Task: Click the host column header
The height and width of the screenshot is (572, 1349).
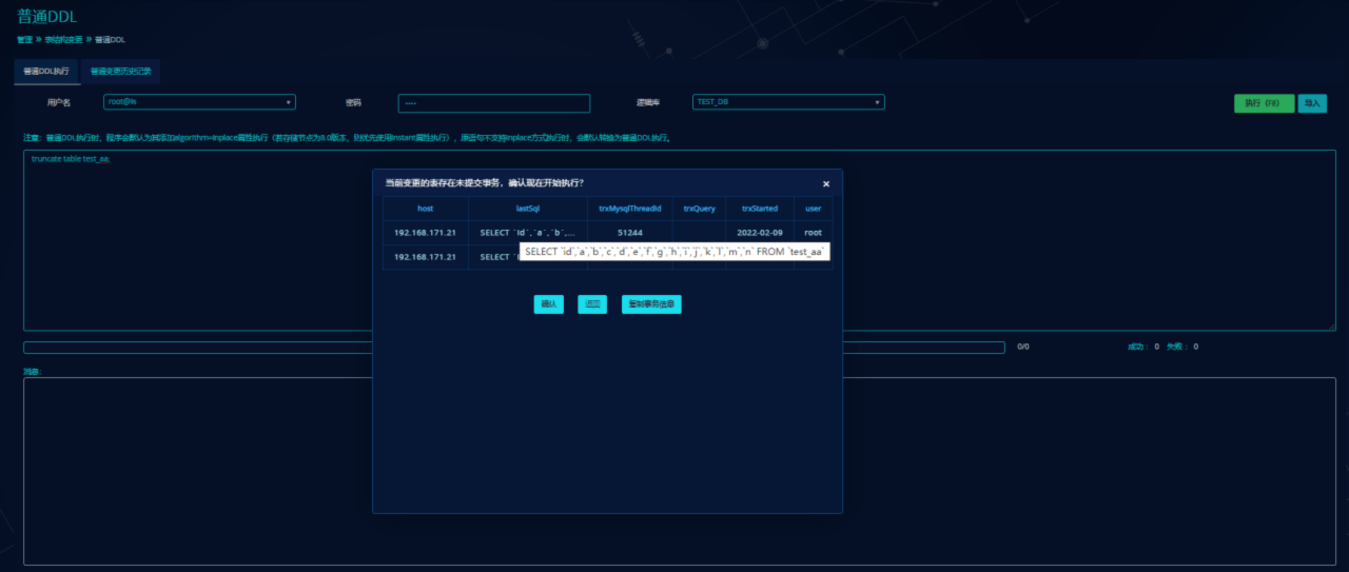Action: pos(425,209)
